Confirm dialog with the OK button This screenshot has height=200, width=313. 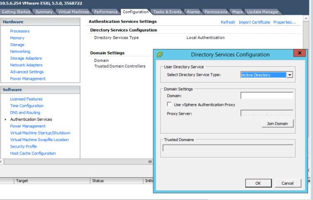pos(258,183)
